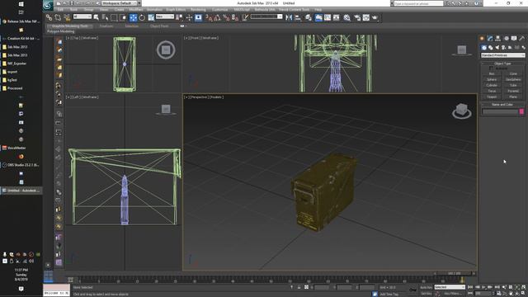Click the Key Filters button
Viewport: 528px width, 297px height.
452,294
